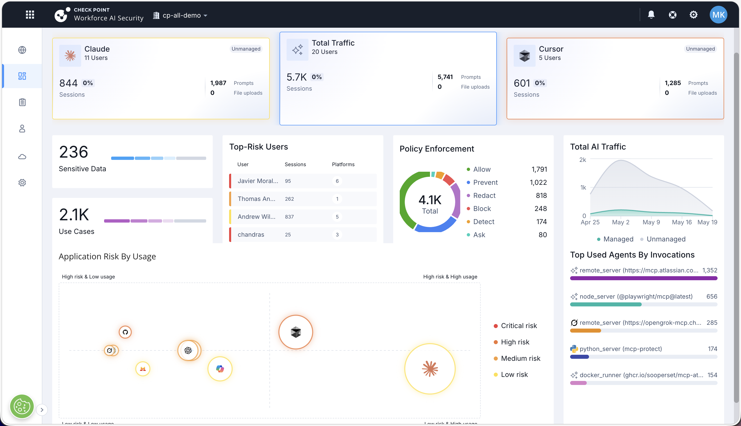The image size is (741, 426).
Task: Click the Cursor bubble in risk chart
Action: [x=296, y=332]
